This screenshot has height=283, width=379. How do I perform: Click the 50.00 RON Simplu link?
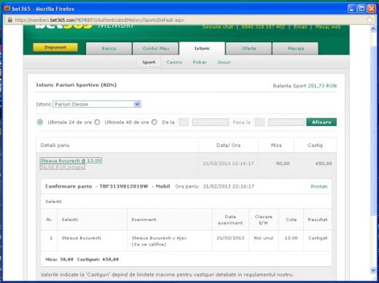click(x=62, y=167)
